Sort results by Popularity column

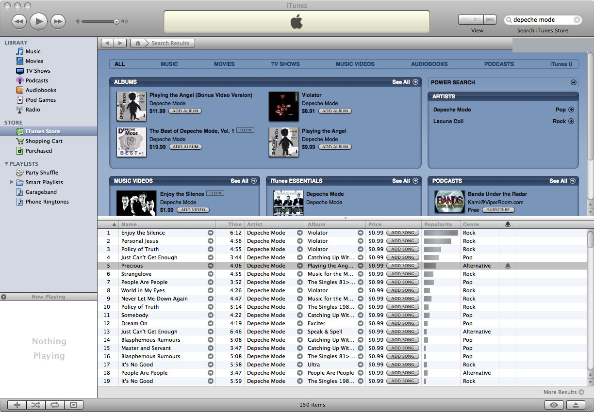[x=441, y=224]
